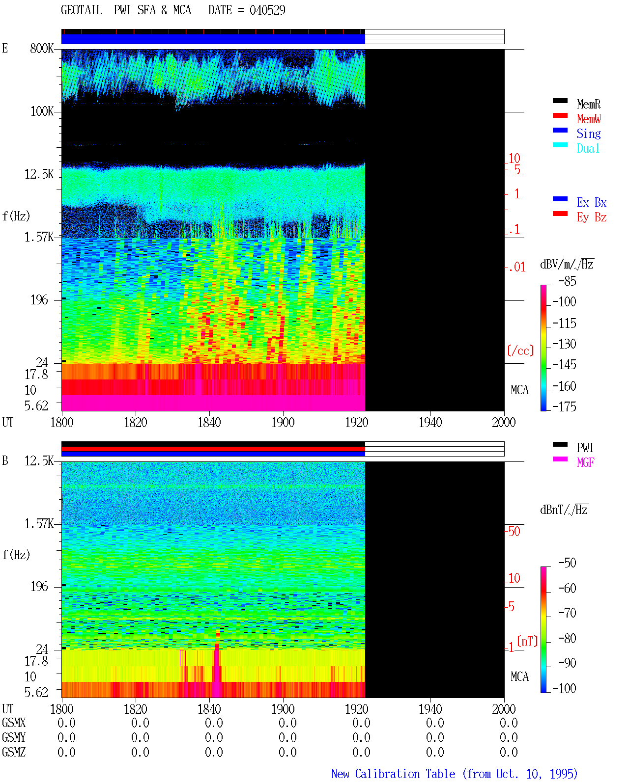The height and width of the screenshot is (782, 629).
Task: Click the 'dBV/m/√Hz' unit label
Action: coord(567,264)
